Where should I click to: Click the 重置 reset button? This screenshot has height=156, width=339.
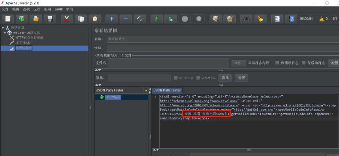(241, 78)
